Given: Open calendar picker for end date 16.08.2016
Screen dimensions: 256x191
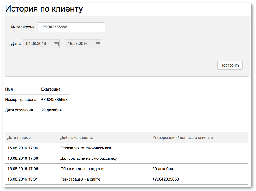Looking at the screenshot, I should point(98,44).
